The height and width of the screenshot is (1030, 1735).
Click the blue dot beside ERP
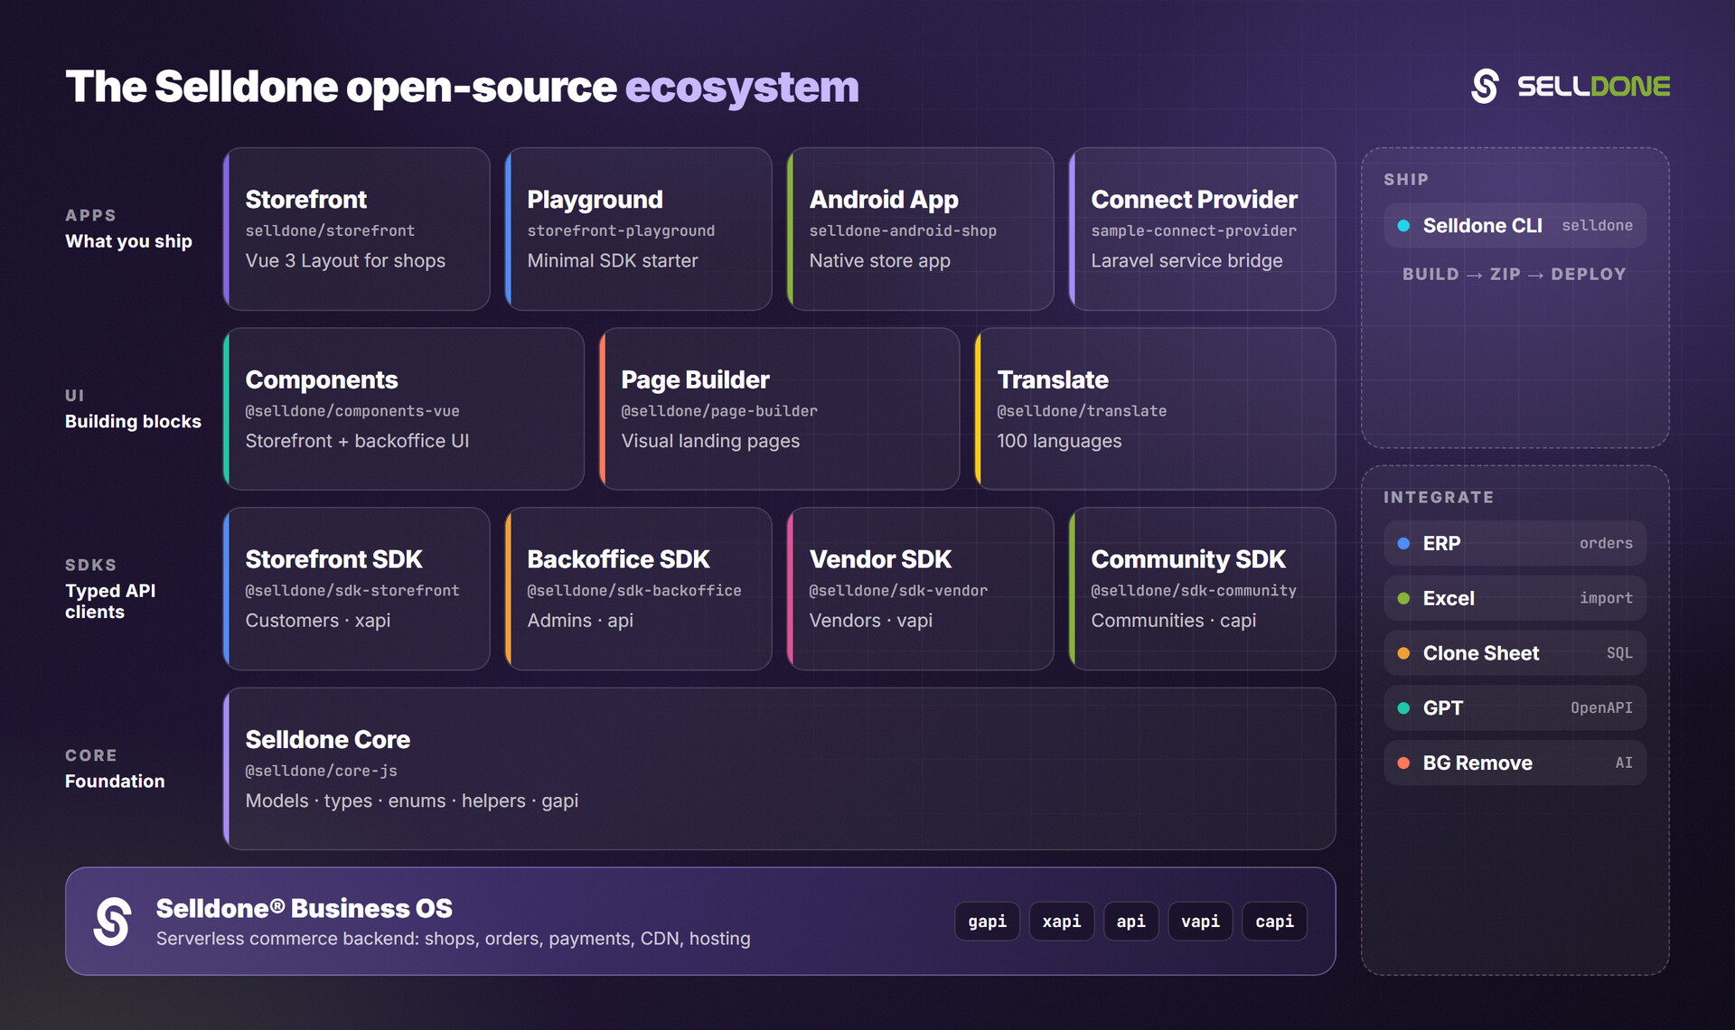tap(1403, 544)
